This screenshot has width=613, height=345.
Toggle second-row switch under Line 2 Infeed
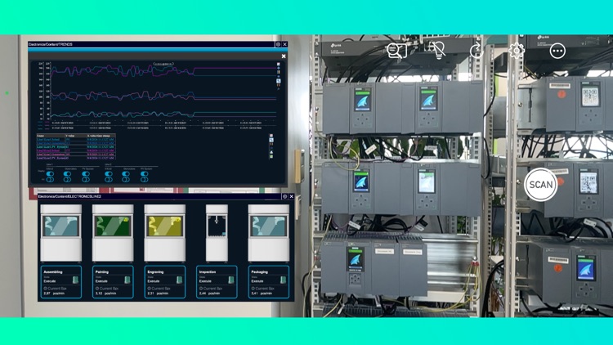[109, 180]
